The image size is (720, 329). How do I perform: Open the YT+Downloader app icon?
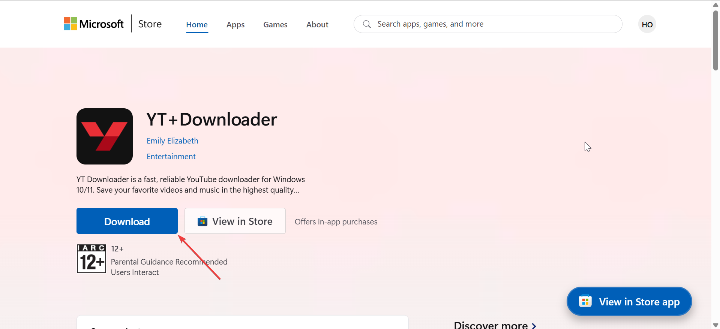coord(105,136)
